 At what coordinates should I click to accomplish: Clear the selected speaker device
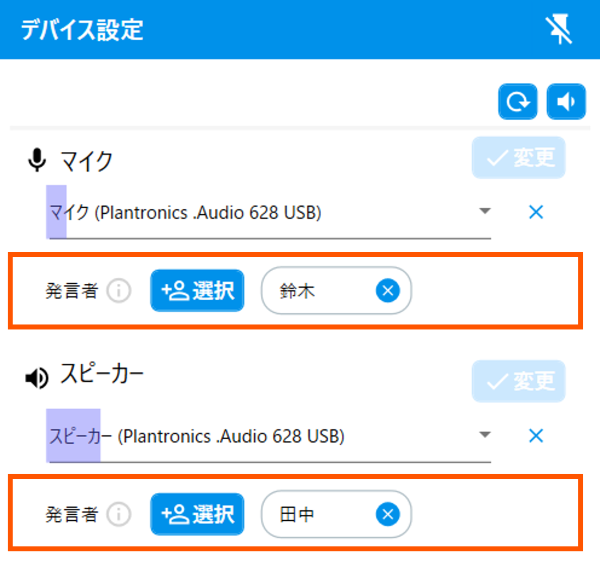[536, 436]
